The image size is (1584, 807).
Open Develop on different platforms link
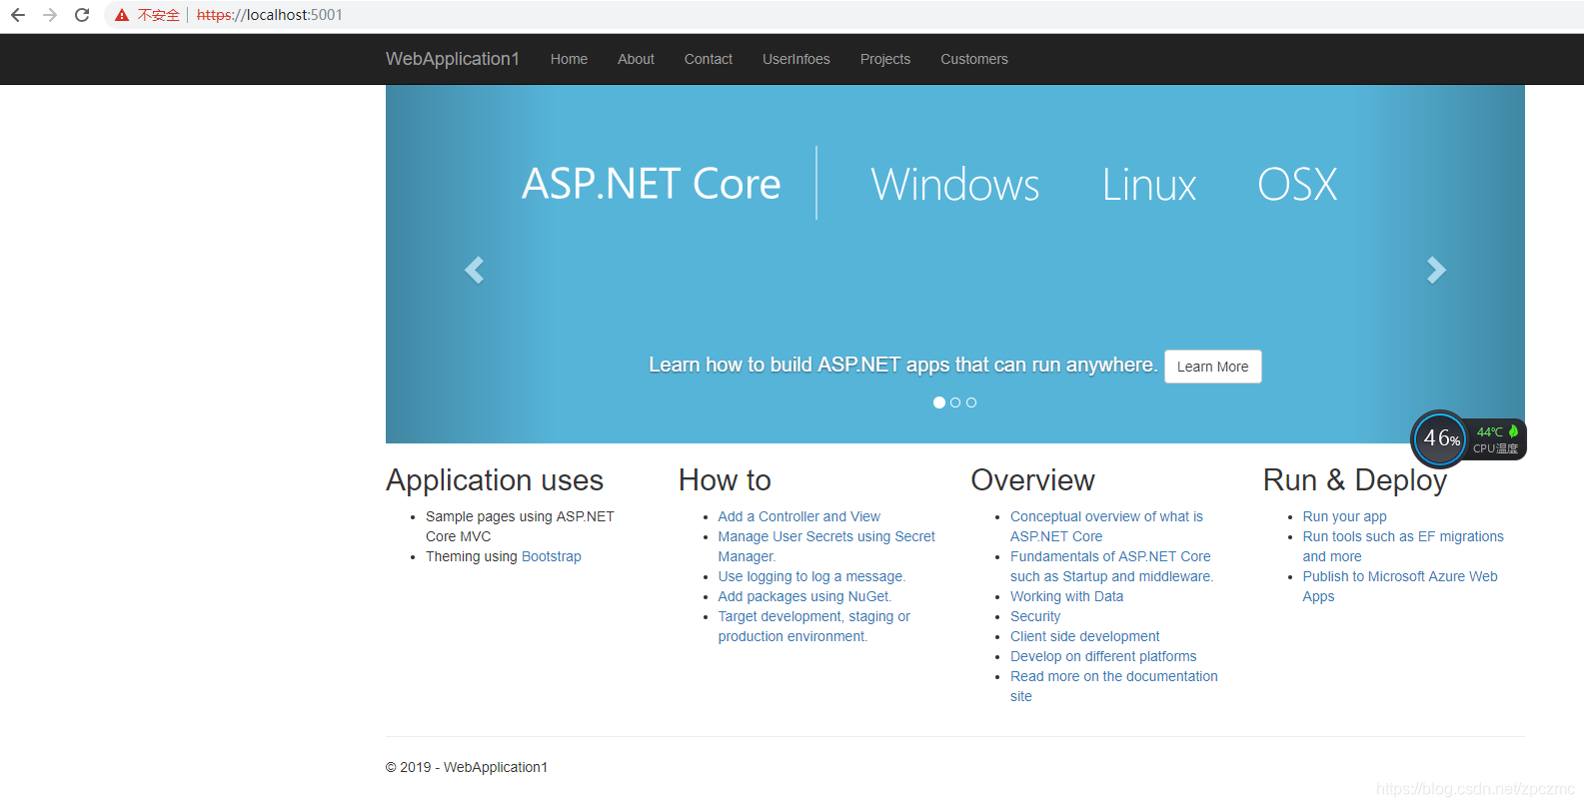click(x=1103, y=656)
